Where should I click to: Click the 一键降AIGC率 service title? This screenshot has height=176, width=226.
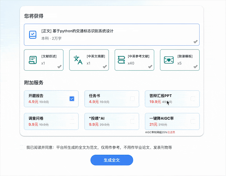pyautogui.click(x=161, y=119)
